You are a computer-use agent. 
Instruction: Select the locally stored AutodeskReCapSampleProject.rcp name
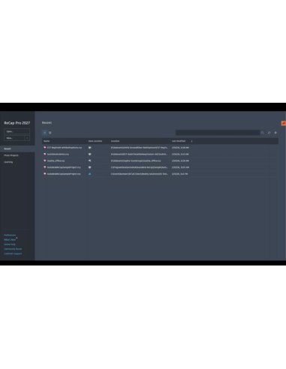click(64, 167)
